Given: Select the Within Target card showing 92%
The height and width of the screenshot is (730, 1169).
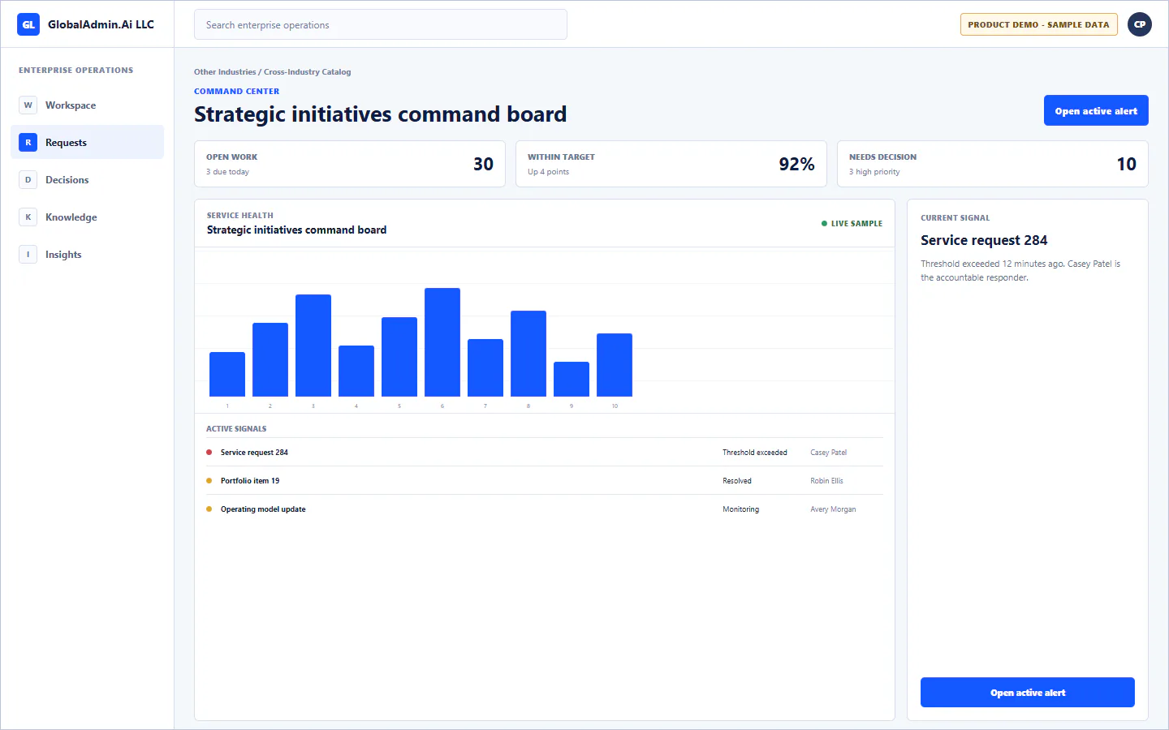Looking at the screenshot, I should [671, 164].
